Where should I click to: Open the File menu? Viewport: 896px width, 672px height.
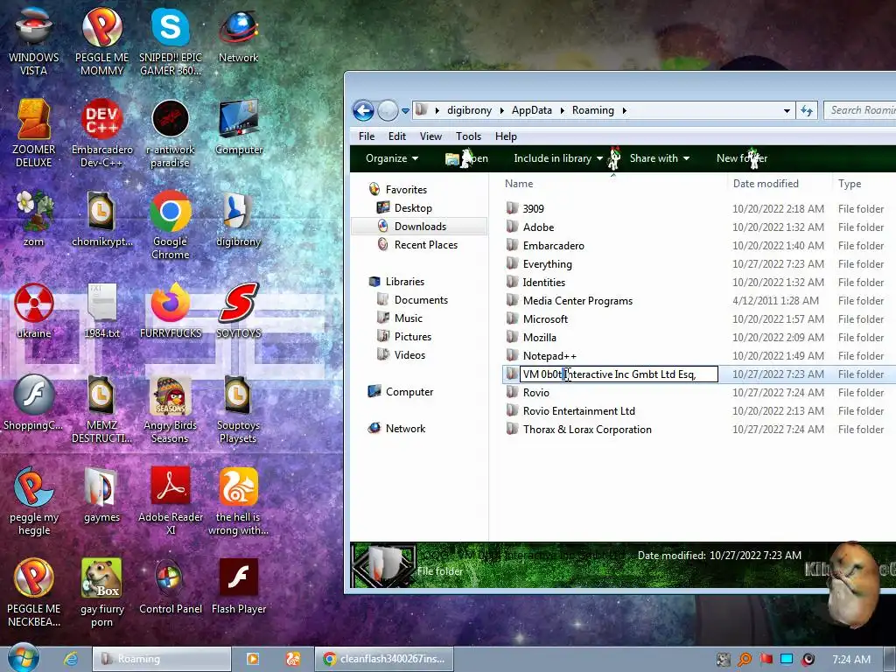coord(367,136)
